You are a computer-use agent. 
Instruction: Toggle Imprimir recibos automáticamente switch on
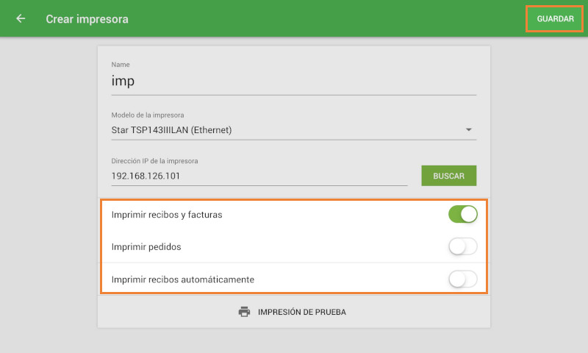point(462,279)
